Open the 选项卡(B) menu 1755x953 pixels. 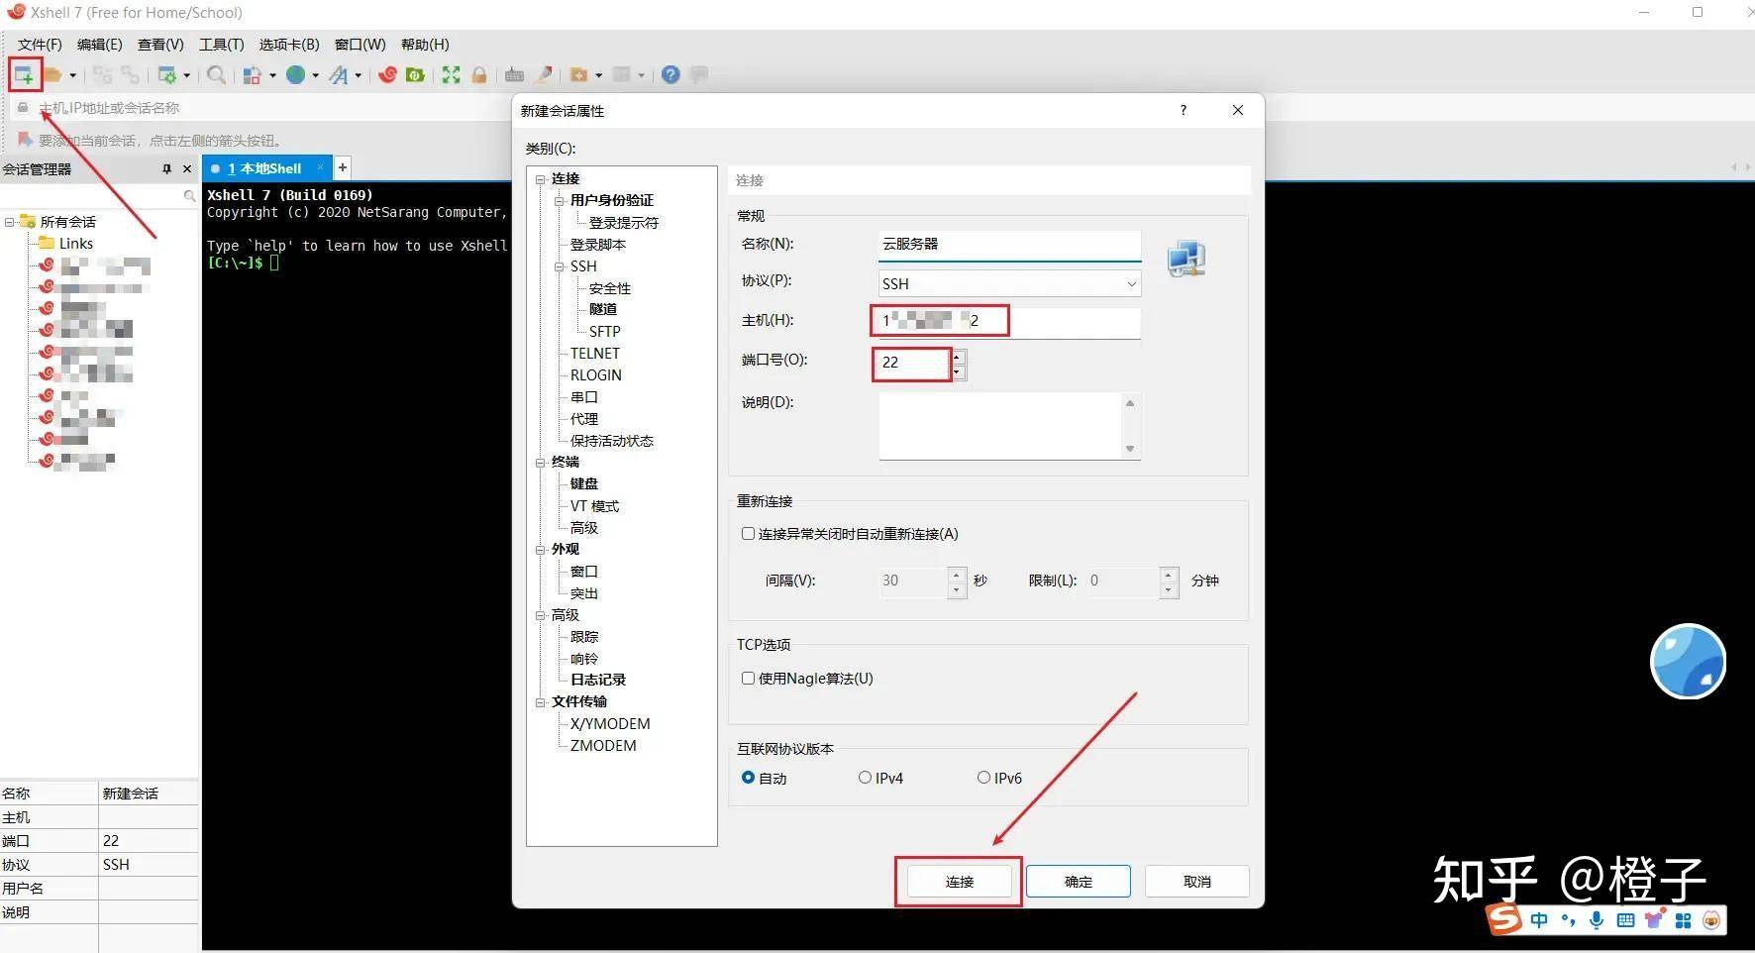(x=289, y=45)
